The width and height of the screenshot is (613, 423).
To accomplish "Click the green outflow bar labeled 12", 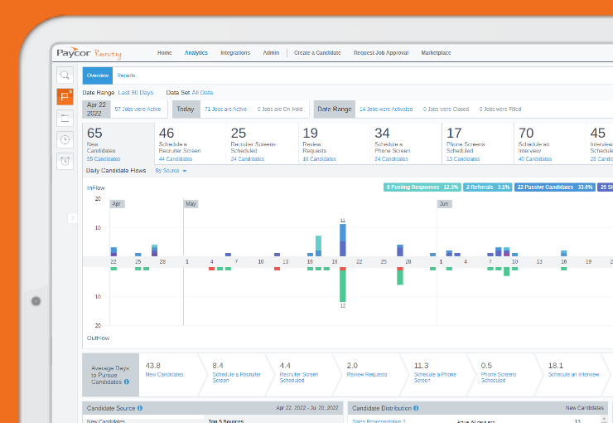I will [343, 284].
